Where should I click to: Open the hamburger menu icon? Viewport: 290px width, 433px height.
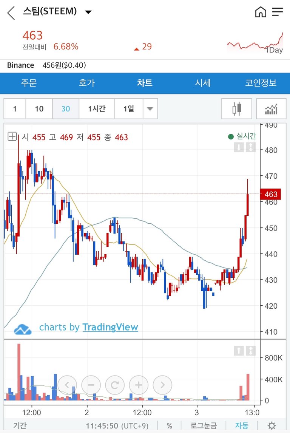[278, 12]
